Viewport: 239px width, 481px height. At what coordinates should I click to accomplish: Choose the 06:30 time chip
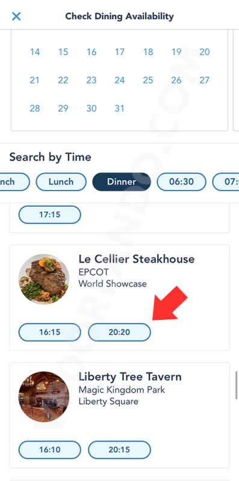[181, 182]
